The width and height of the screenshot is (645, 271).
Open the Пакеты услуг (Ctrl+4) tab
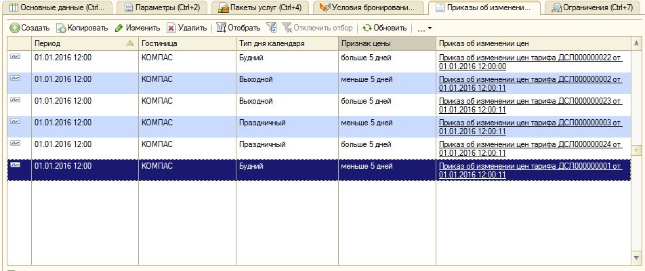[x=260, y=7]
